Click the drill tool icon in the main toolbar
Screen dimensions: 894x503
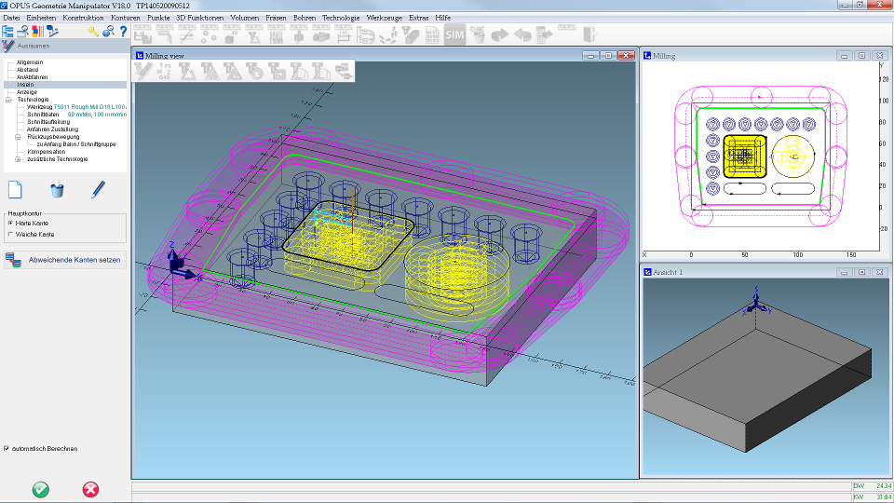click(x=299, y=34)
